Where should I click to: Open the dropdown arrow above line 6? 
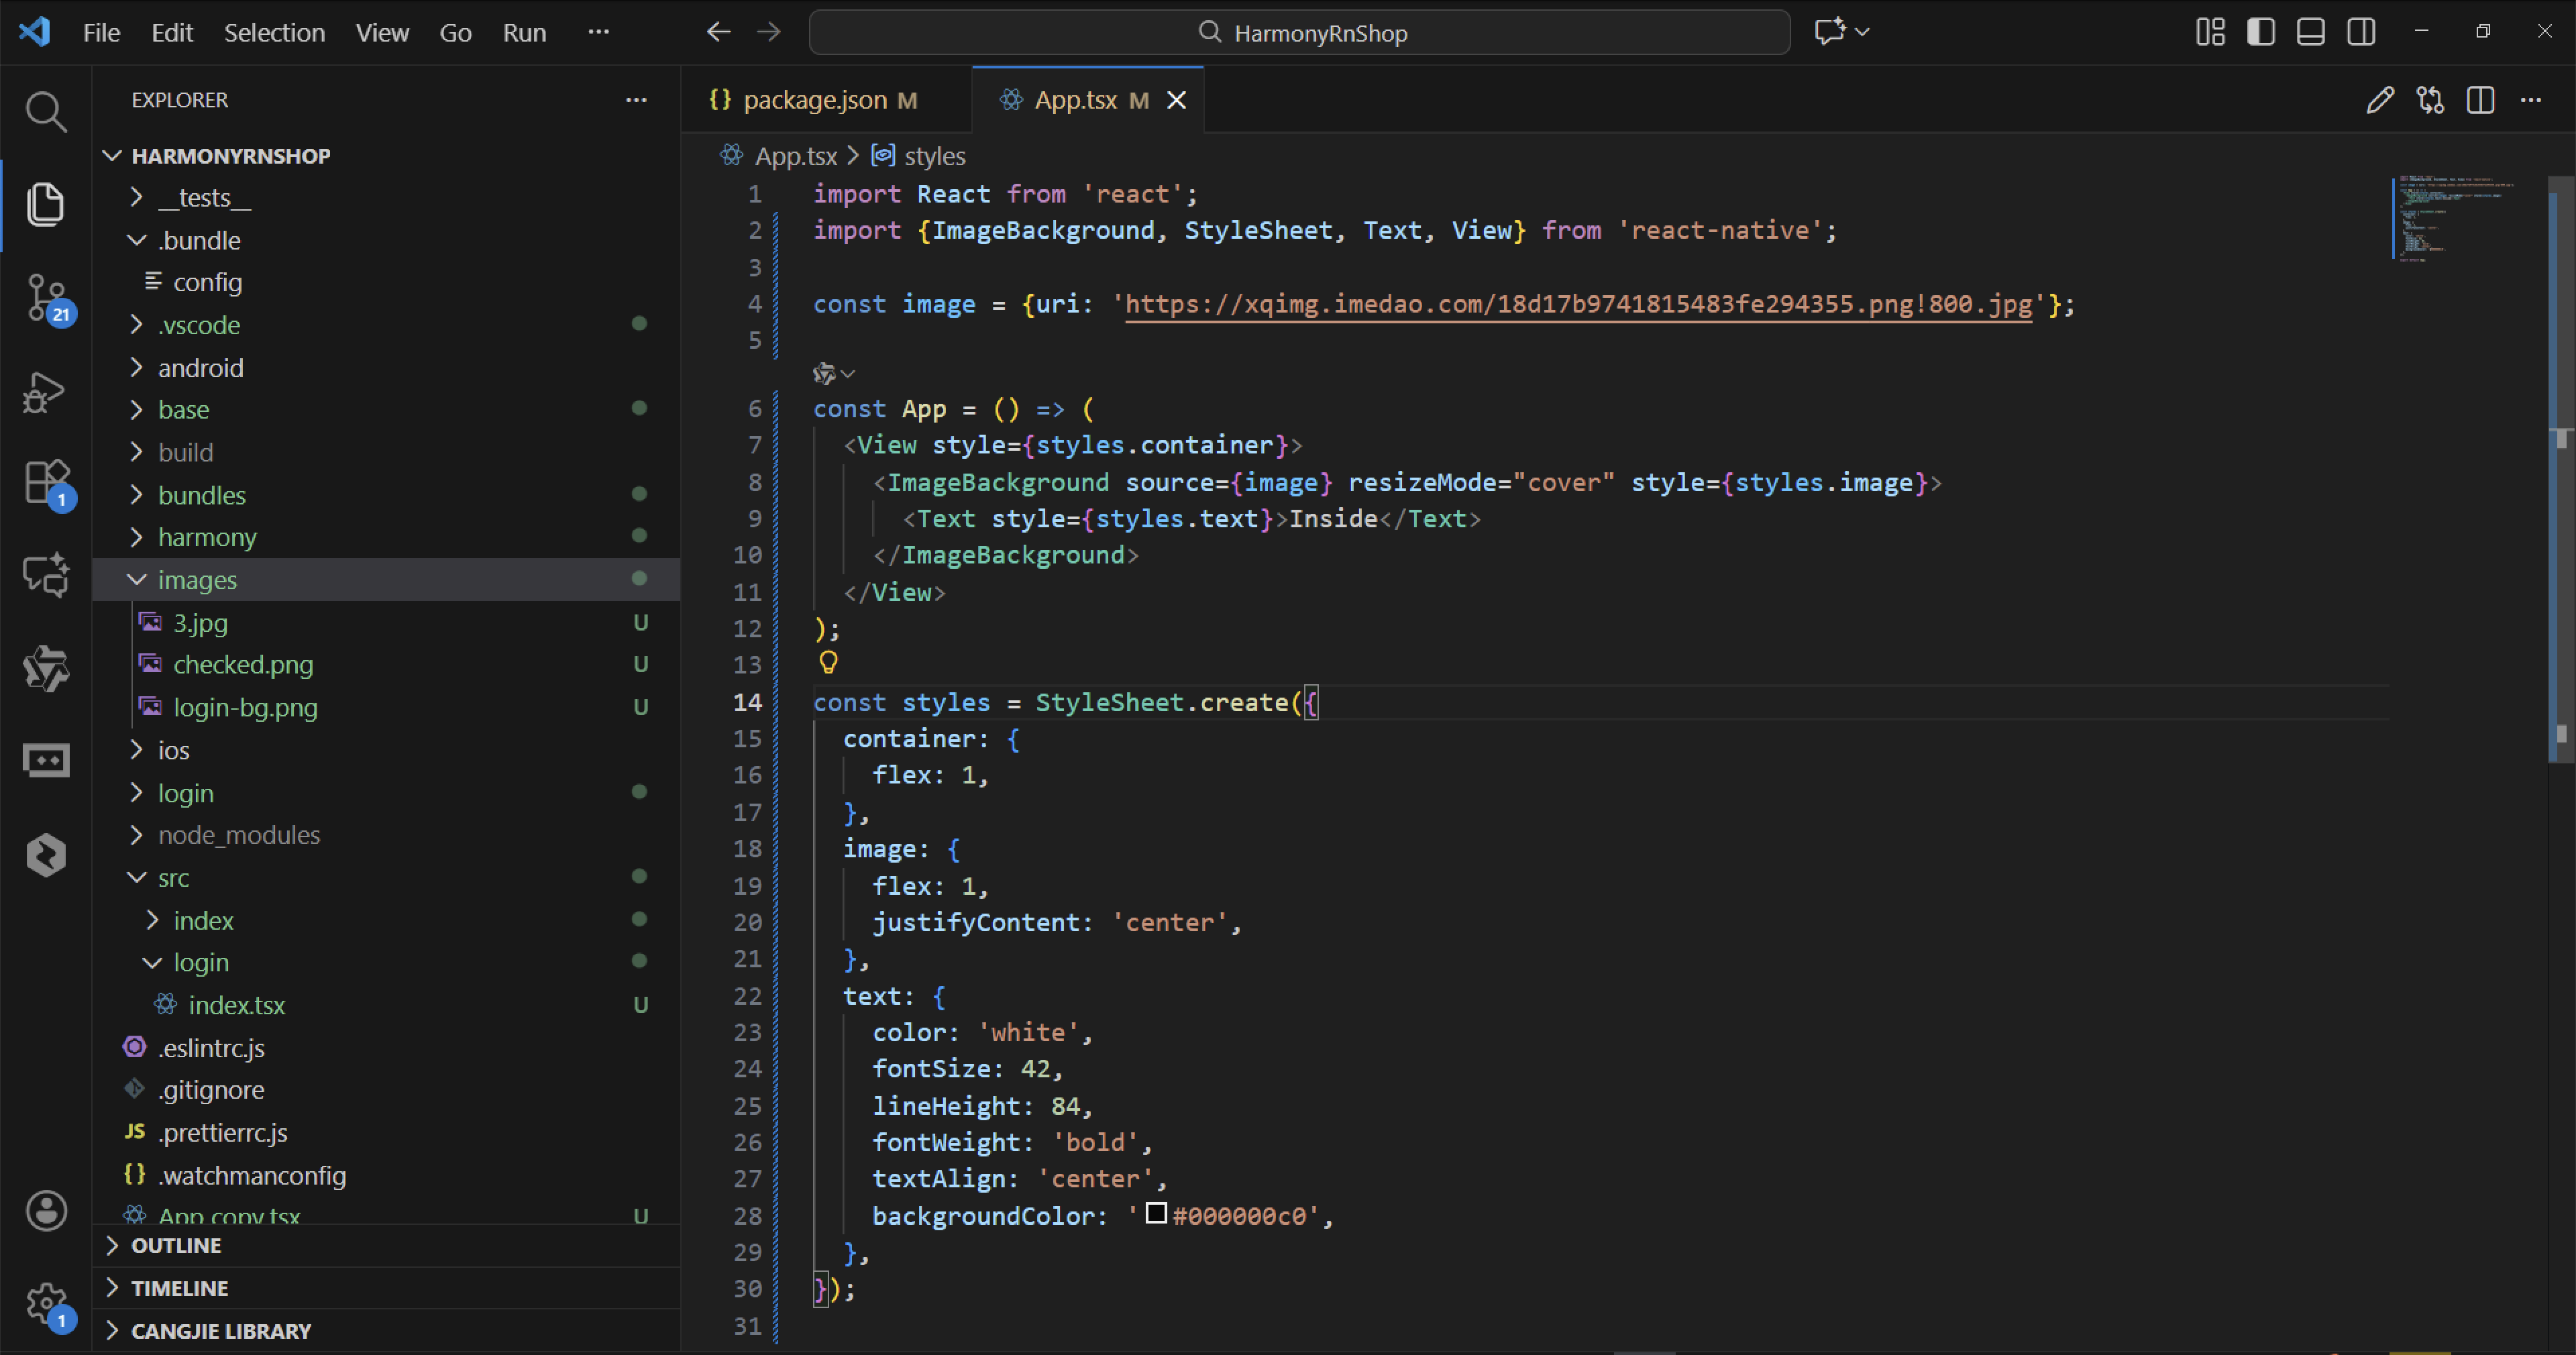848,374
